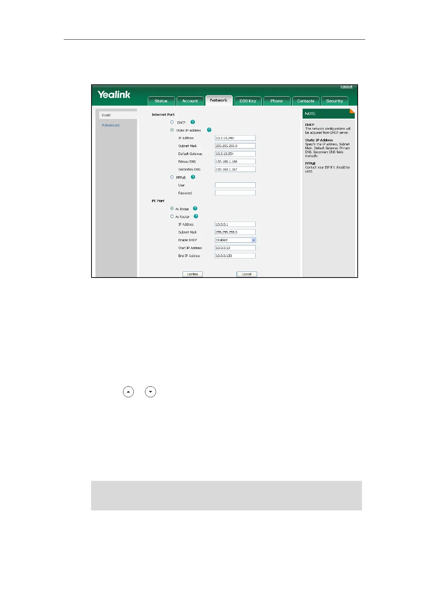
Task: Click the Internet Port Subnet Mask field
Action: coord(235,146)
